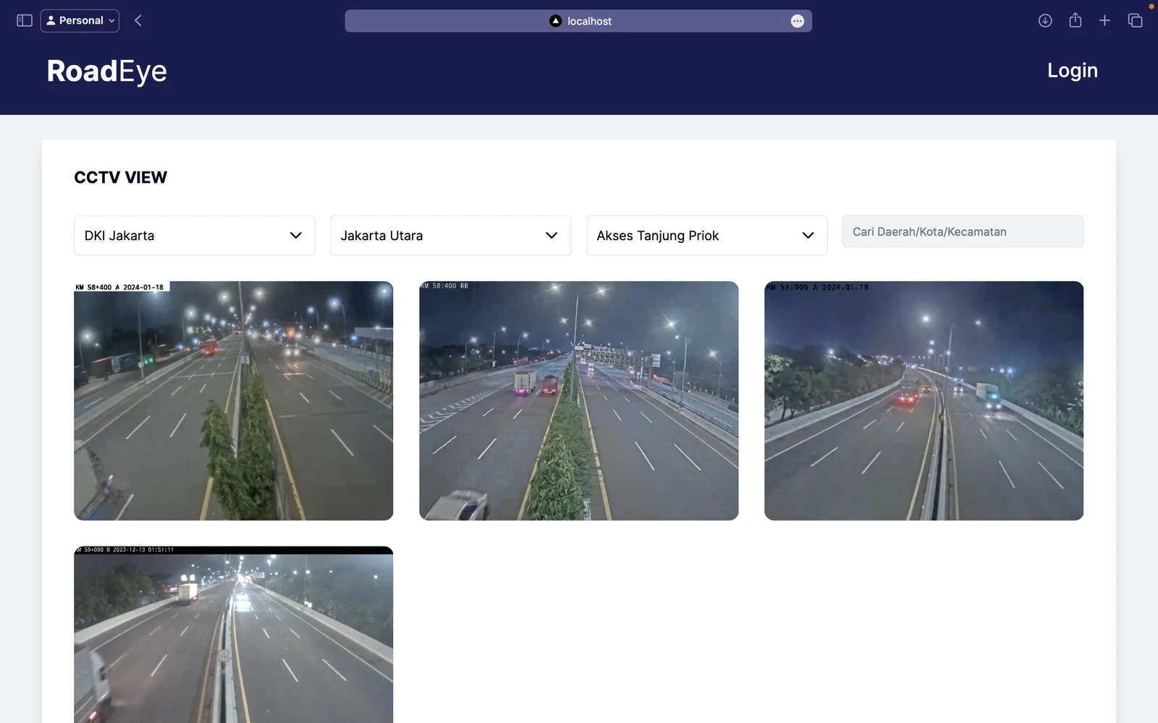Expand the DKI Jakarta province dropdown

click(195, 235)
